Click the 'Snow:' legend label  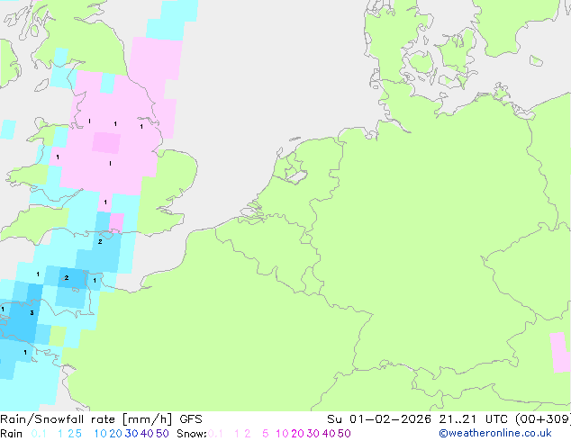pos(192,434)
